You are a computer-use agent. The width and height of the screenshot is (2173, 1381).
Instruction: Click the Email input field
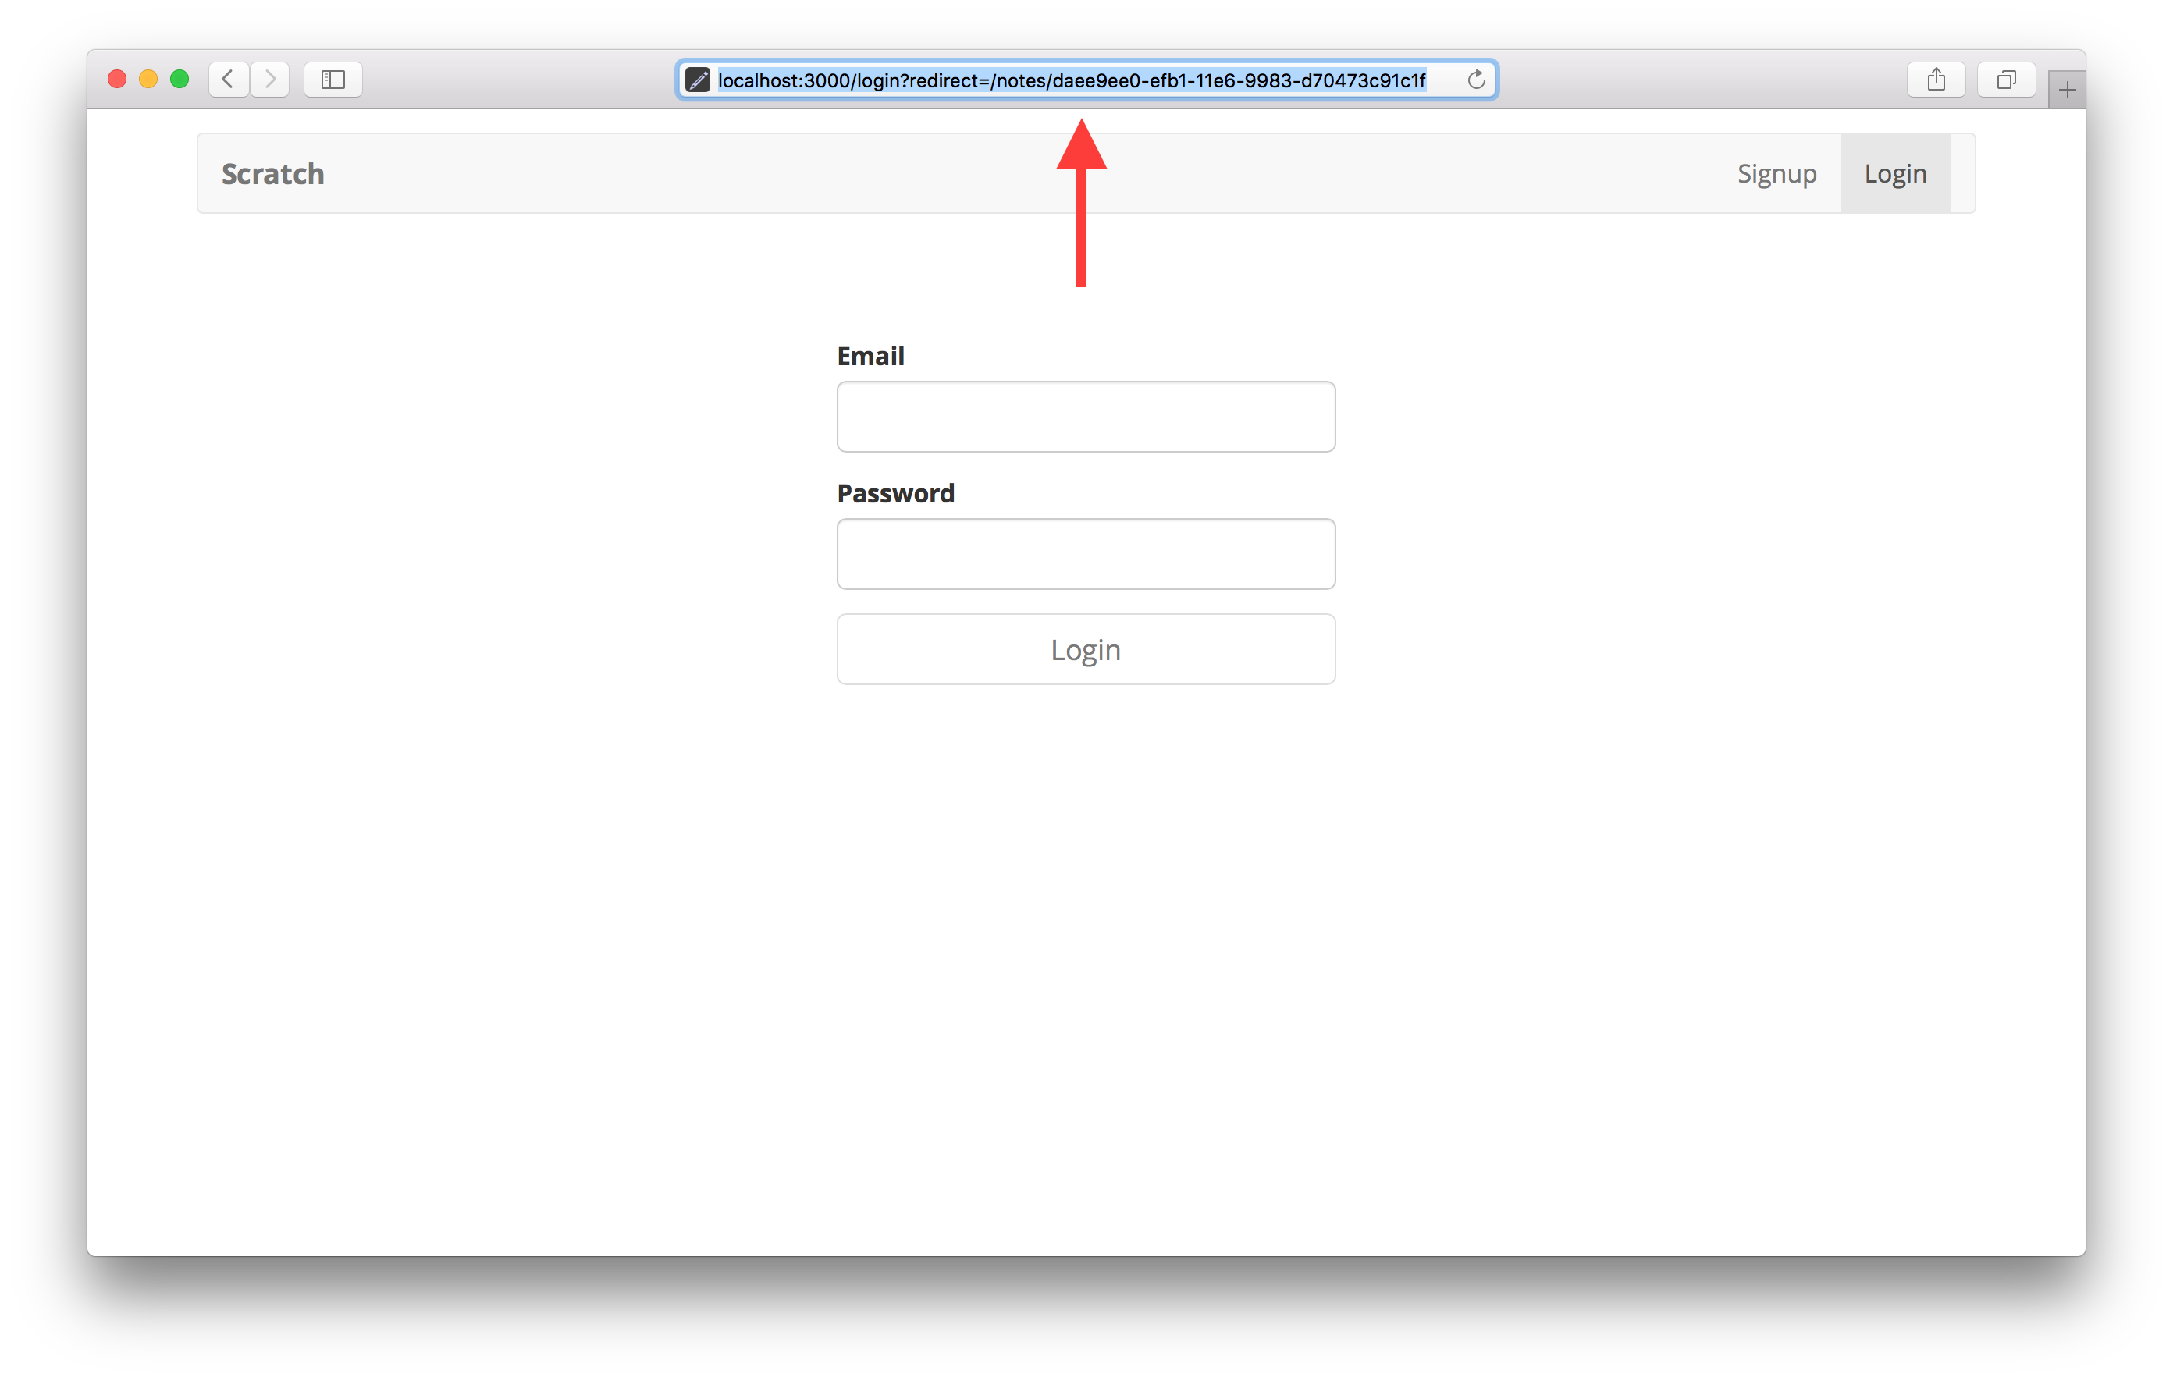point(1086,415)
